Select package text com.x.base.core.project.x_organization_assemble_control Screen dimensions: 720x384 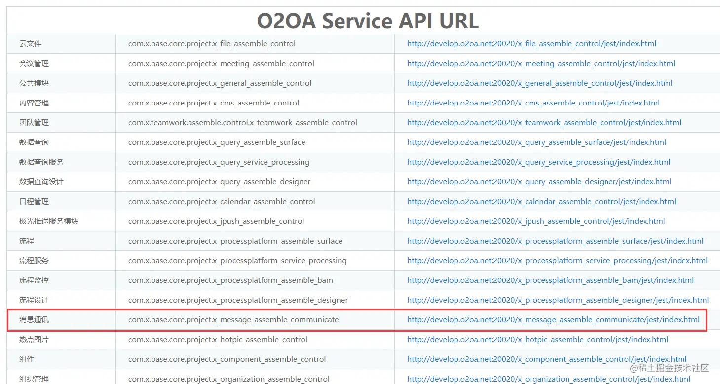tap(229, 379)
